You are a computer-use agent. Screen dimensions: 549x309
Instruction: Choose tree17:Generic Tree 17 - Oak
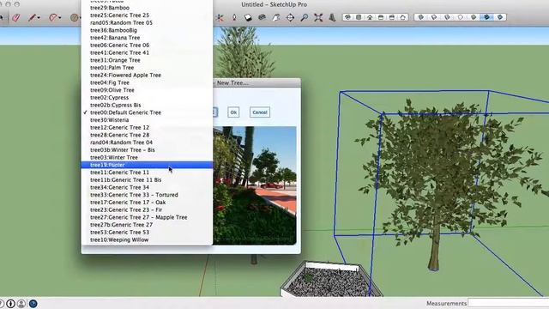[x=147, y=203]
